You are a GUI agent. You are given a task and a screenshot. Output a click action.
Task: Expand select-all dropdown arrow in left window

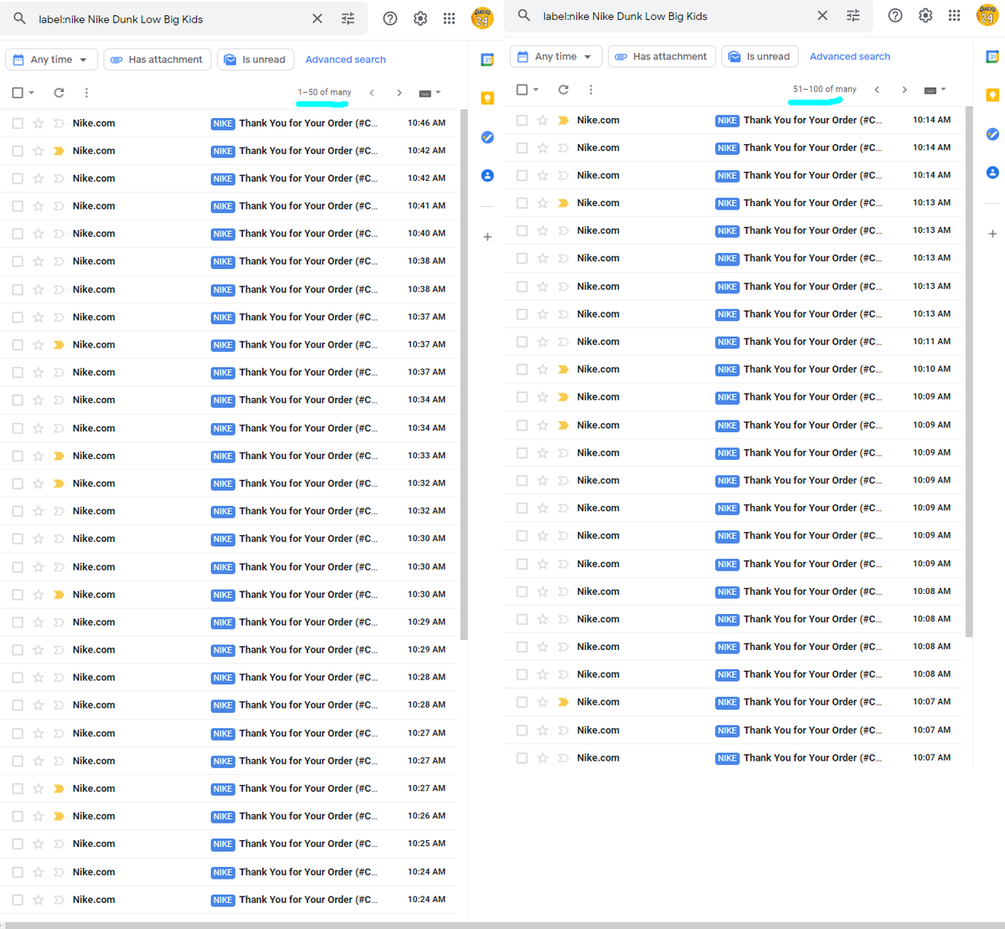[x=32, y=93]
